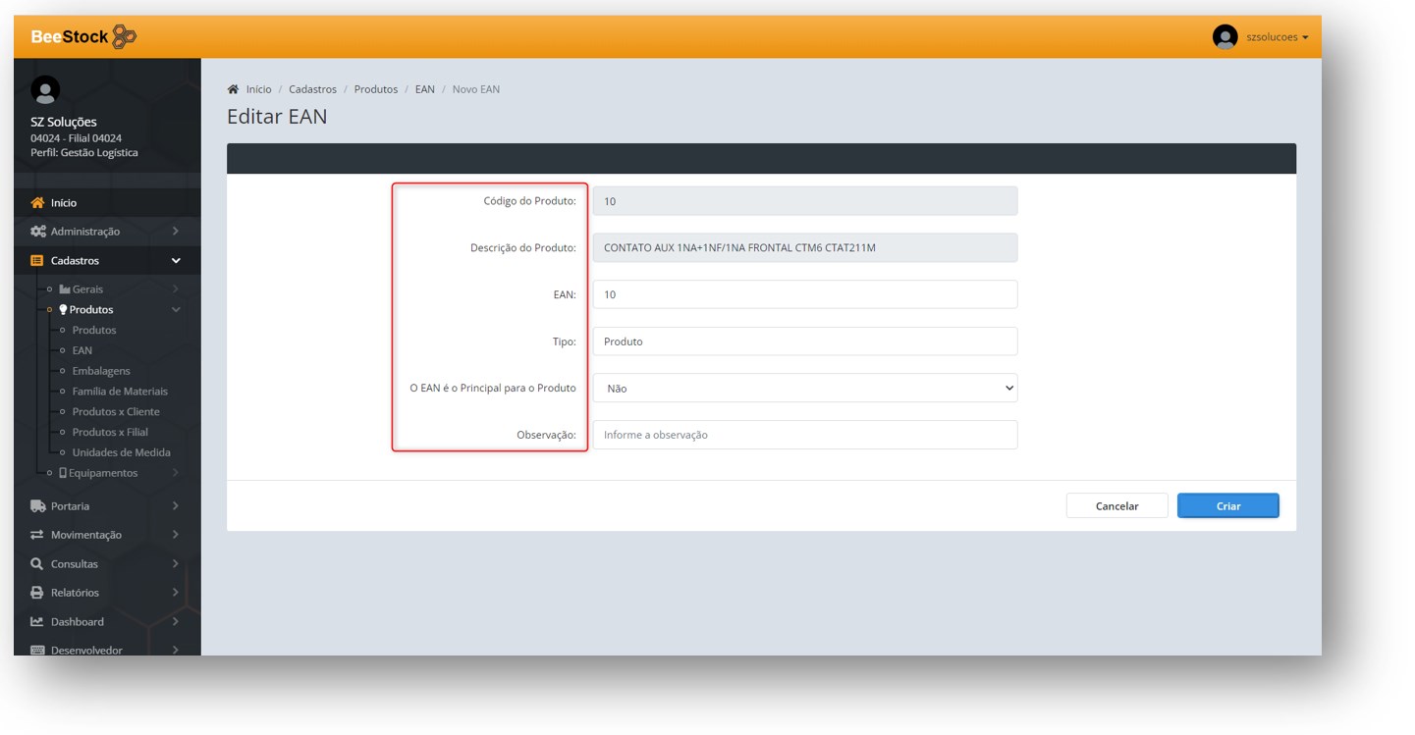The image size is (1415, 735).
Task: Click the Relatórios printer icon
Action: (x=37, y=593)
